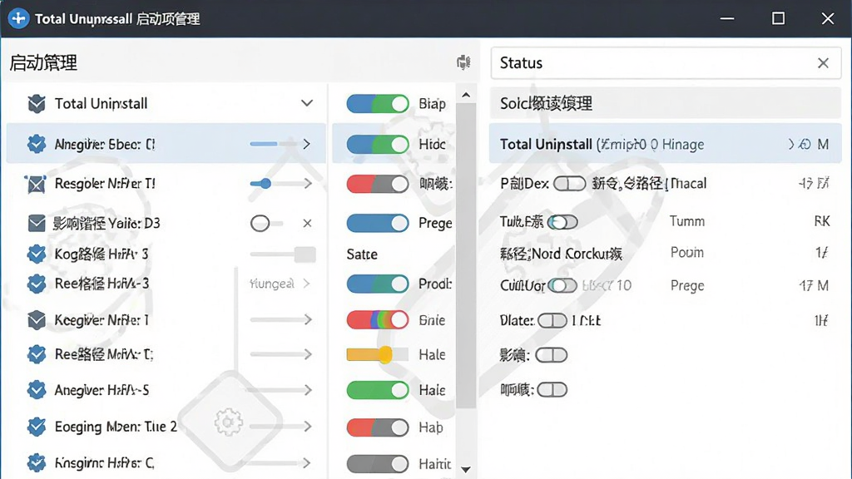The width and height of the screenshot is (852, 479).
Task: Toggle checked badge on Eoeging Mben Tiue 2
Action: (x=37, y=427)
